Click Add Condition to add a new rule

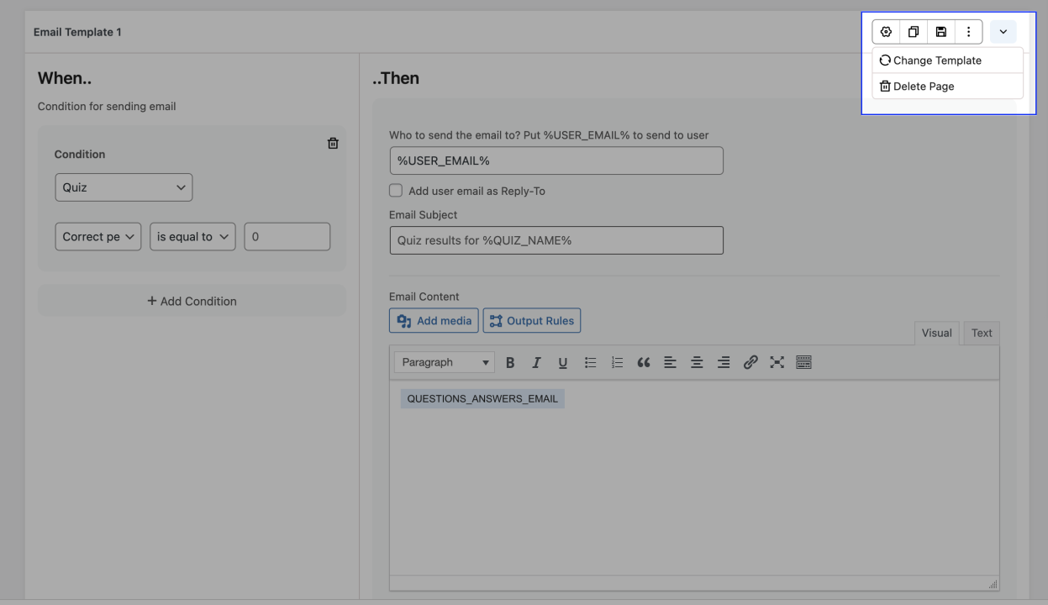[x=191, y=300]
